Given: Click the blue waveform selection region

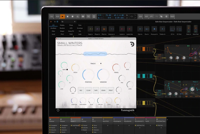Looking at the screenshot, I should click(95, 54).
